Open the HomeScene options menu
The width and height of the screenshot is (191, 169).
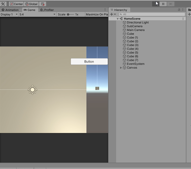pyautogui.click(x=183, y=19)
